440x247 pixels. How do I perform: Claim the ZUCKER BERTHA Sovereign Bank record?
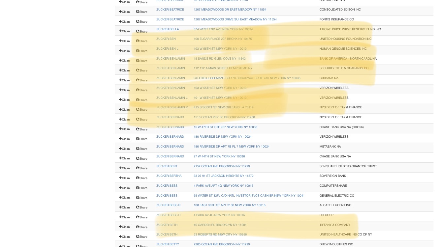[124, 178]
